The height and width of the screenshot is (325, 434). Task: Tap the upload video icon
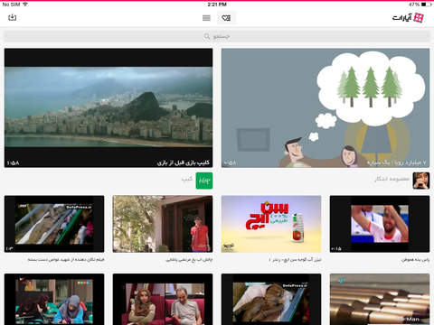pyautogui.click(x=12, y=17)
